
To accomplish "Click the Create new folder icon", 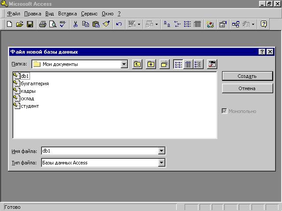I will coord(165,64).
